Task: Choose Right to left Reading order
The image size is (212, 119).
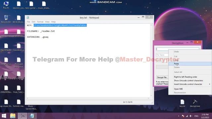Action: coord(190,77)
